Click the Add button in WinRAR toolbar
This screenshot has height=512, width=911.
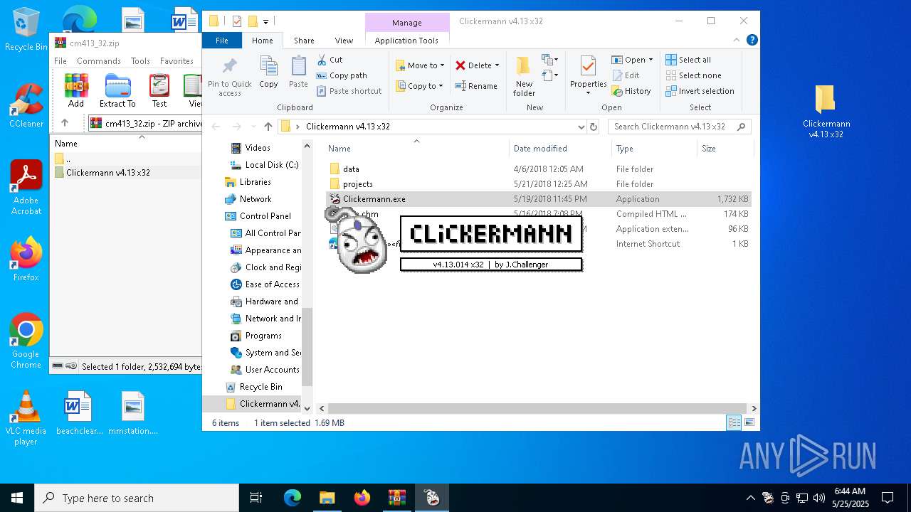click(x=76, y=90)
